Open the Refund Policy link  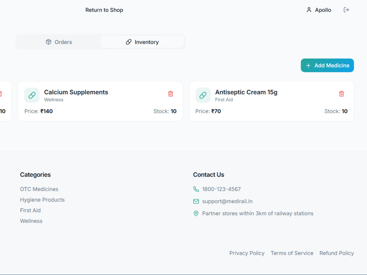337,253
